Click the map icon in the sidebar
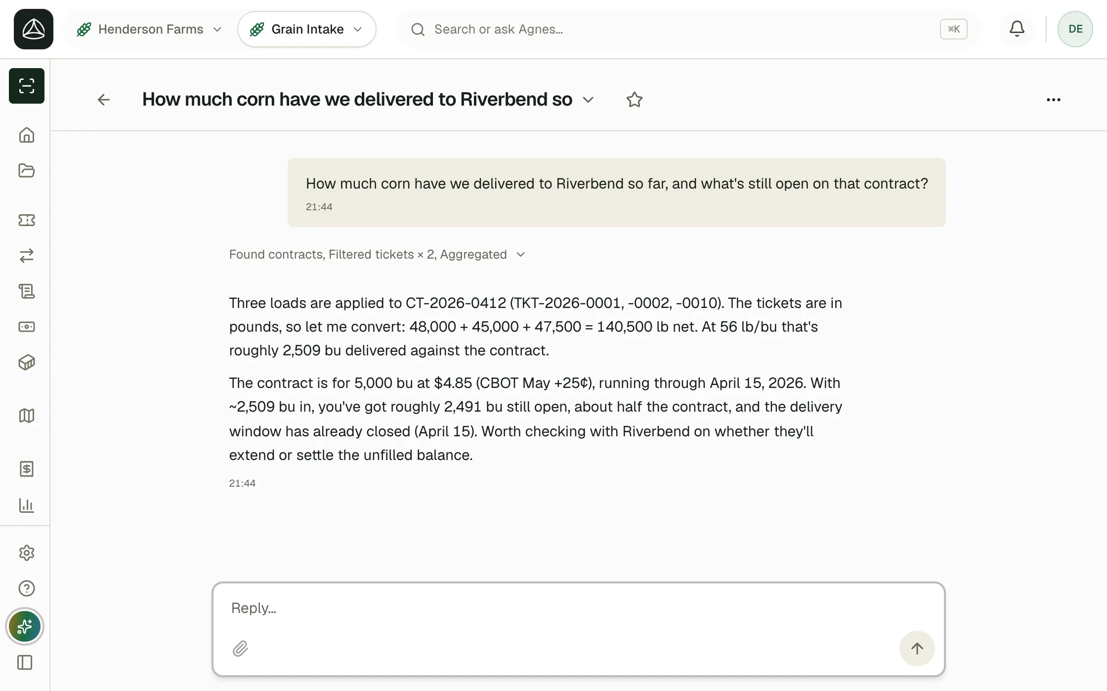Image resolution: width=1107 pixels, height=691 pixels. click(x=27, y=416)
